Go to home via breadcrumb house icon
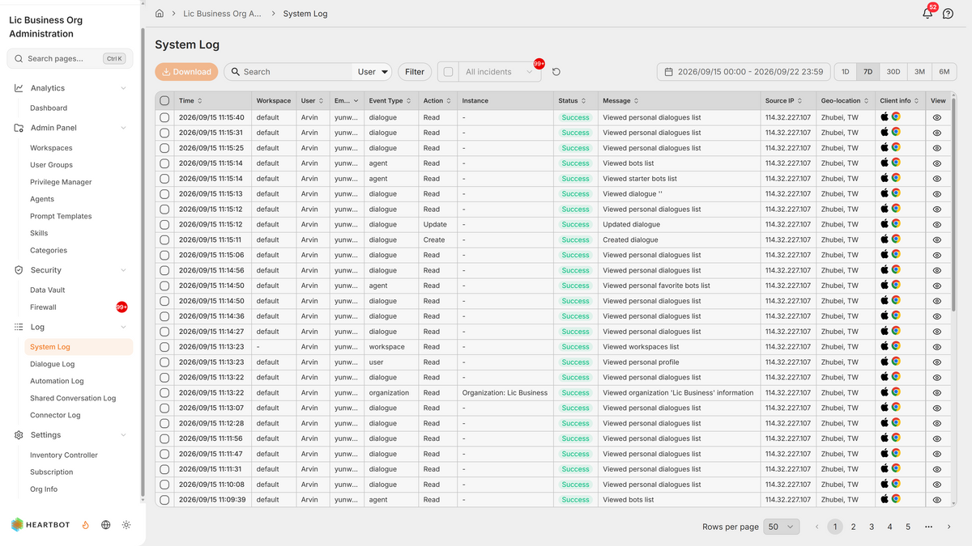 (160, 14)
